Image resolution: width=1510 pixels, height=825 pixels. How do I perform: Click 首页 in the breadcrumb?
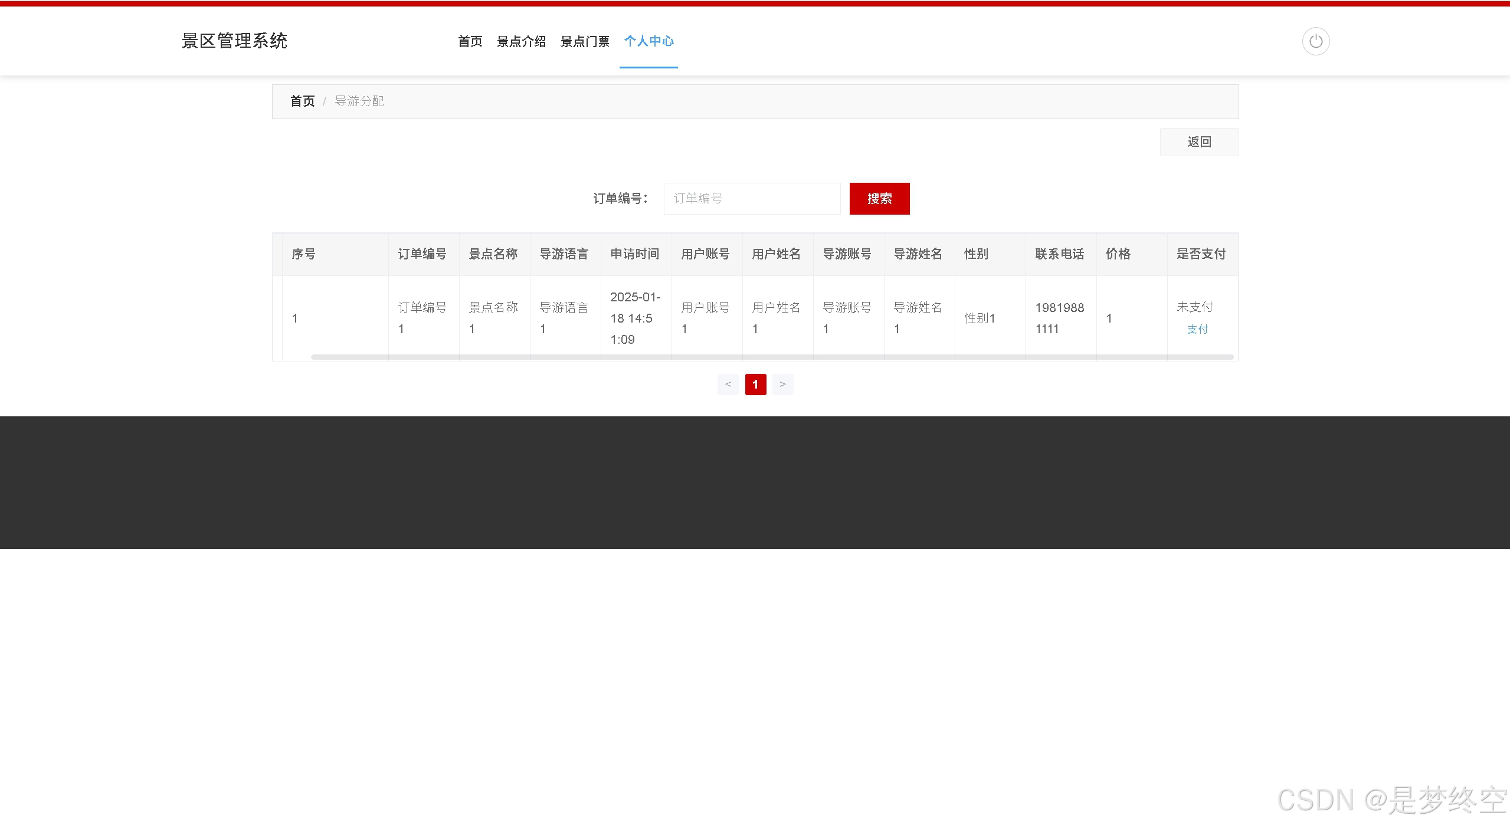coord(302,101)
